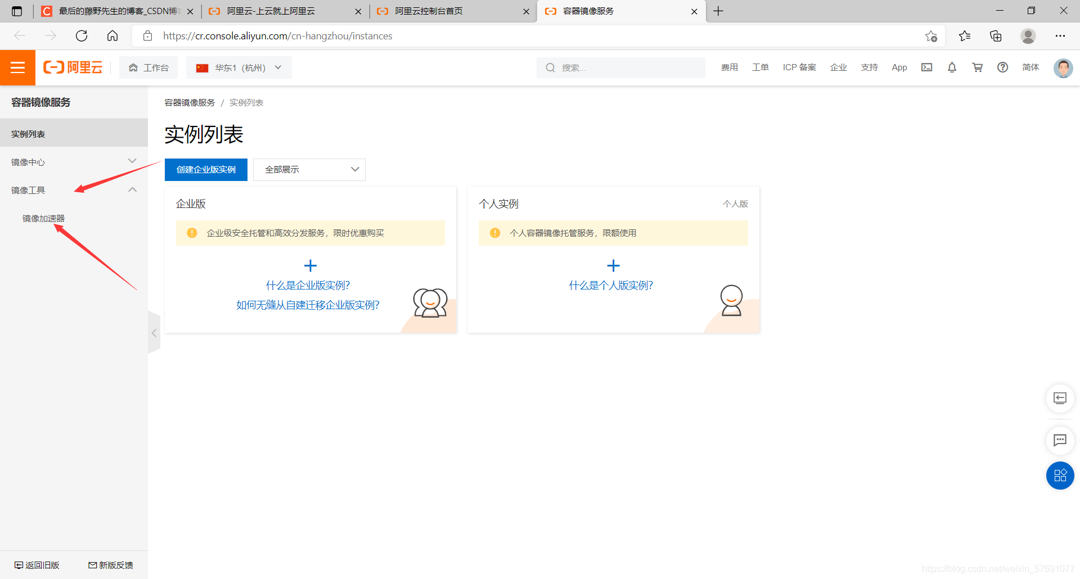
Task: Open 镜像加速器 in the sidebar
Action: click(x=43, y=218)
